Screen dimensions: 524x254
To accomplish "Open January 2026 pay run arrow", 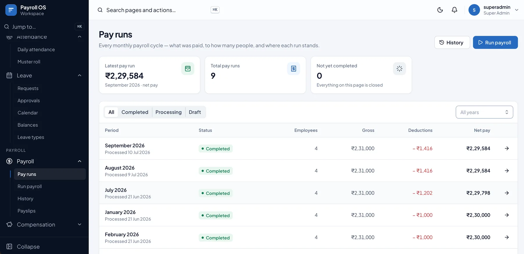I will tap(507, 215).
